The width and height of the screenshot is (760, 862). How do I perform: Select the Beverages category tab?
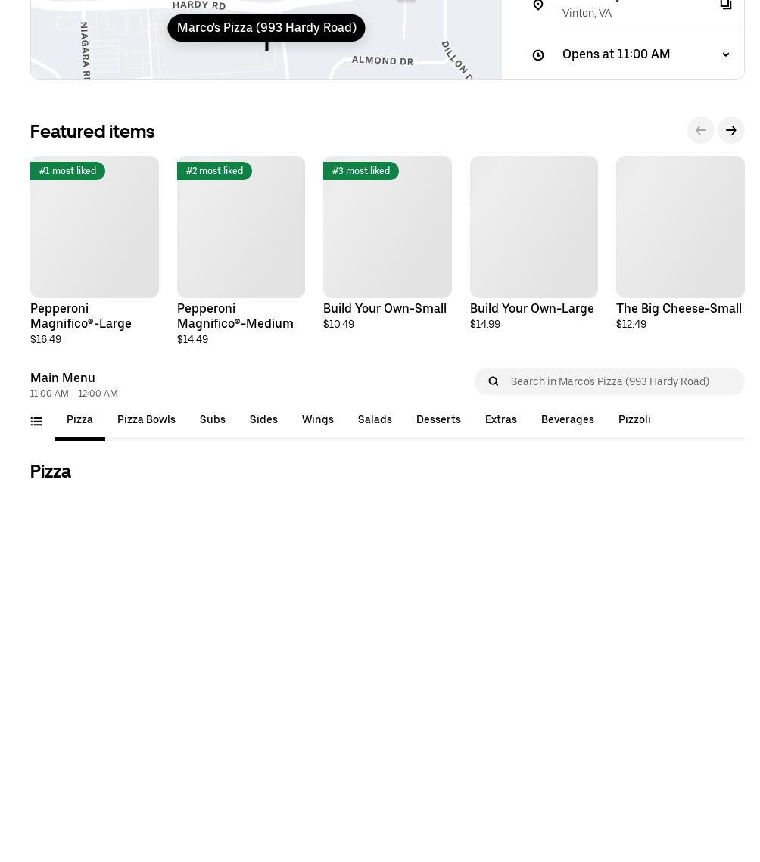(x=568, y=419)
